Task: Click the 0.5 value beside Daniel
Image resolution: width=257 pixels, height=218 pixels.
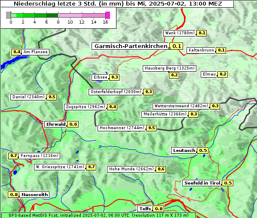Action: pos(52,97)
